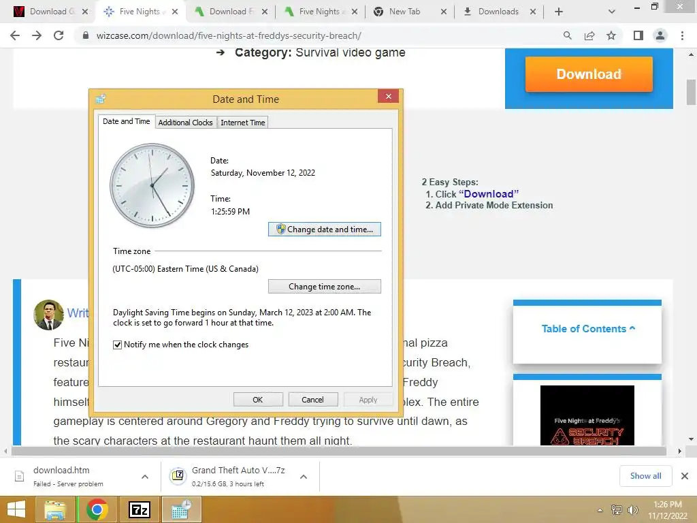This screenshot has height=523, width=697.
Task: Click Change time zone button
Action: pos(325,287)
